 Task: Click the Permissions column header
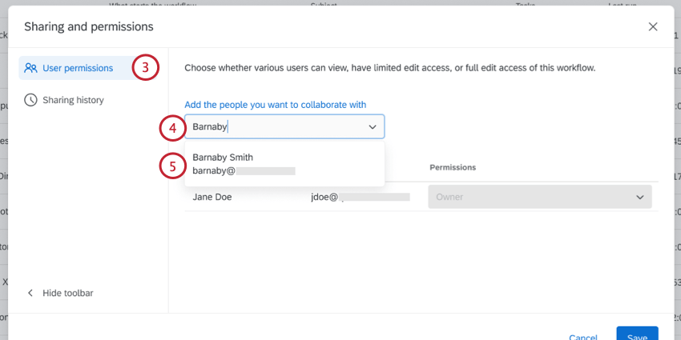[x=453, y=167]
